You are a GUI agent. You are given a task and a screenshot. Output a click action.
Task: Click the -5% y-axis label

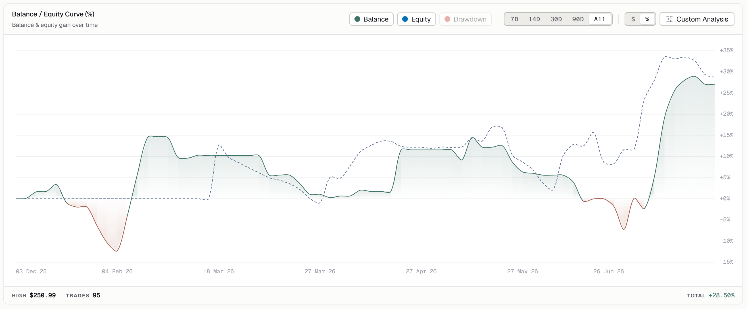725,220
